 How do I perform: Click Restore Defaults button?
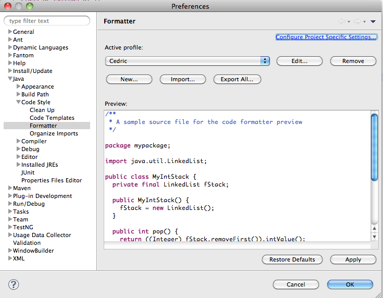coord(292,259)
